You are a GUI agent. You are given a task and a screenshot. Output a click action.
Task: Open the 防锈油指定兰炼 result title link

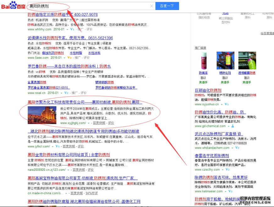point(63,14)
